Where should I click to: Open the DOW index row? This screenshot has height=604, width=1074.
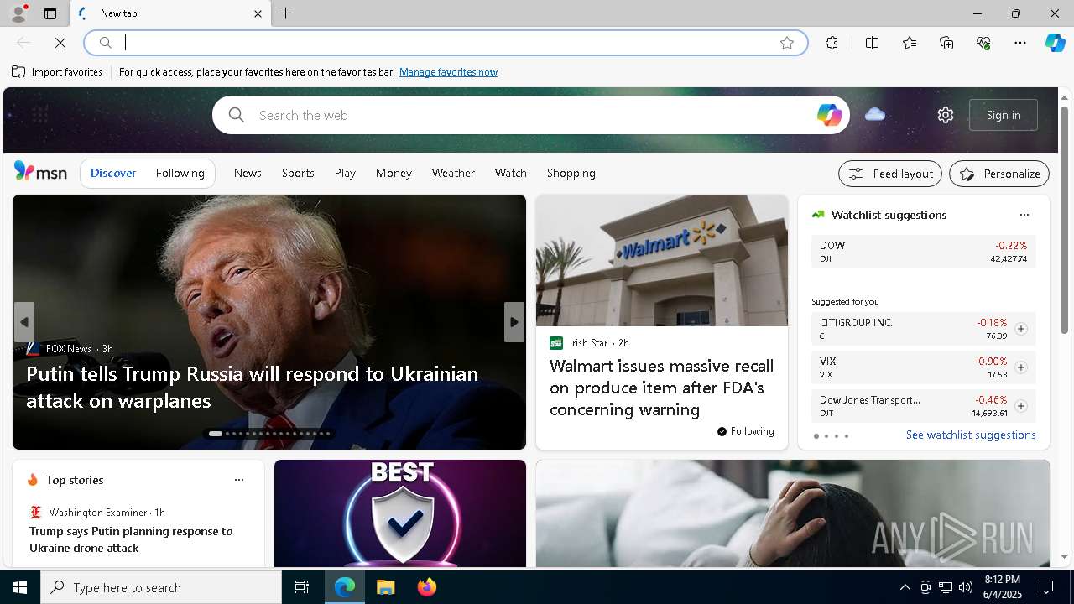coord(923,252)
